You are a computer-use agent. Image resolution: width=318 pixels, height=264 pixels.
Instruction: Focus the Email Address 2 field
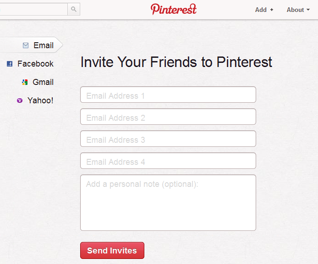168,117
